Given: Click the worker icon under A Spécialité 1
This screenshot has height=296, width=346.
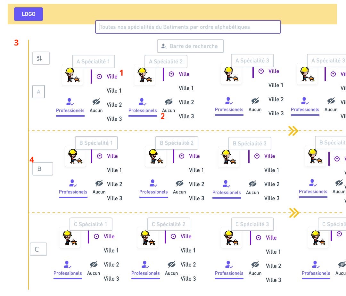Looking at the screenshot, I should [x=72, y=76].
